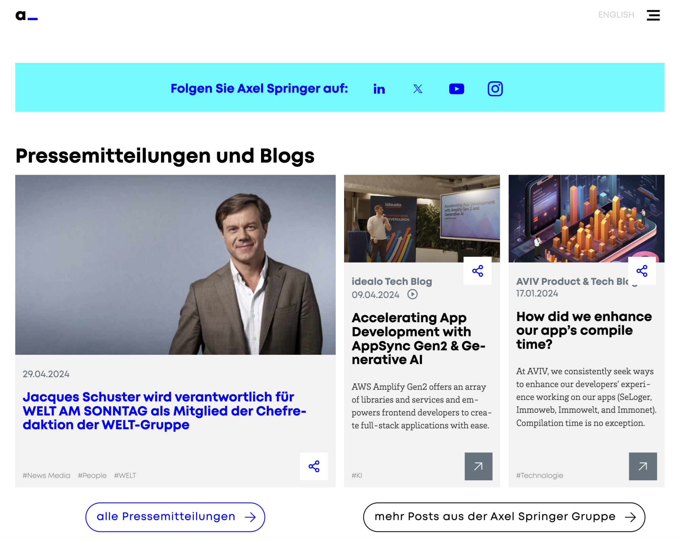
Task: Open Accelerating App Development article title
Action: (418, 338)
